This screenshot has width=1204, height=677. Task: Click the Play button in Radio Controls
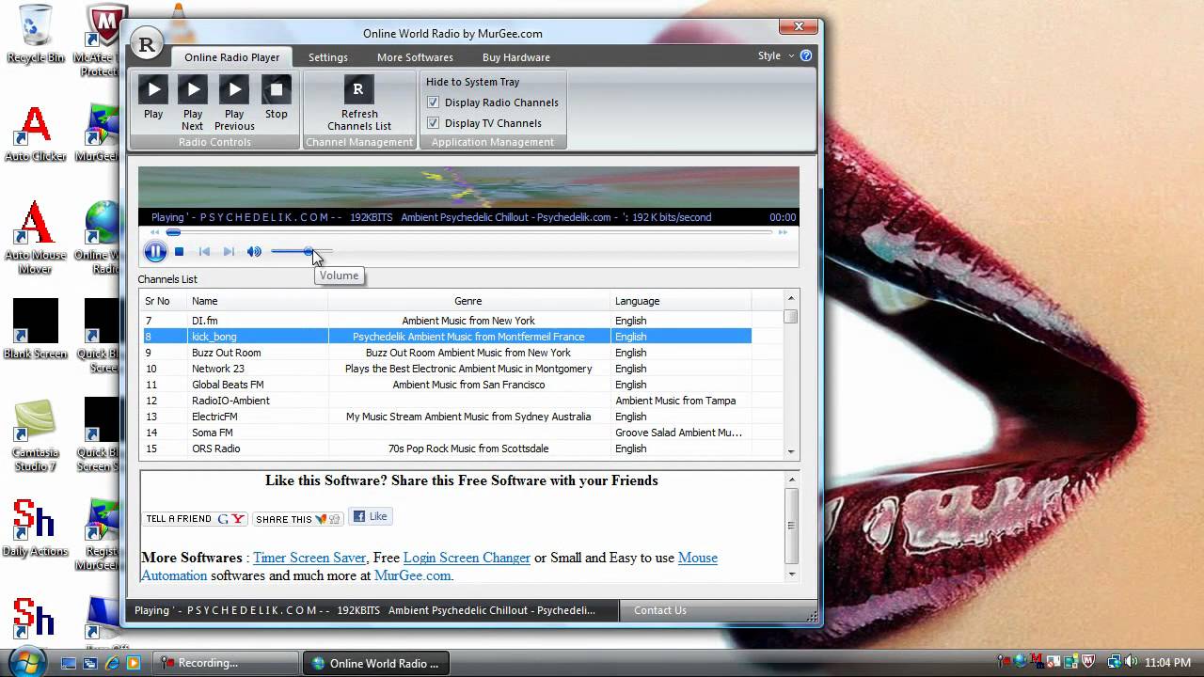pos(153,98)
